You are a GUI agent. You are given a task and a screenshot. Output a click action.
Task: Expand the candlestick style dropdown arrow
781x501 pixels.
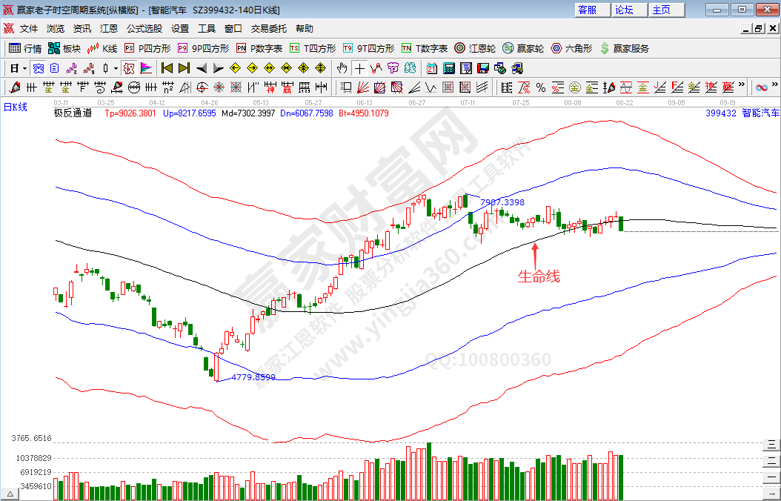tap(115, 68)
